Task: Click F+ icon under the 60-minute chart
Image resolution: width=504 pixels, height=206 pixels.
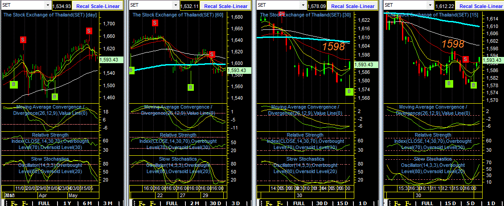Action: coord(141,203)
